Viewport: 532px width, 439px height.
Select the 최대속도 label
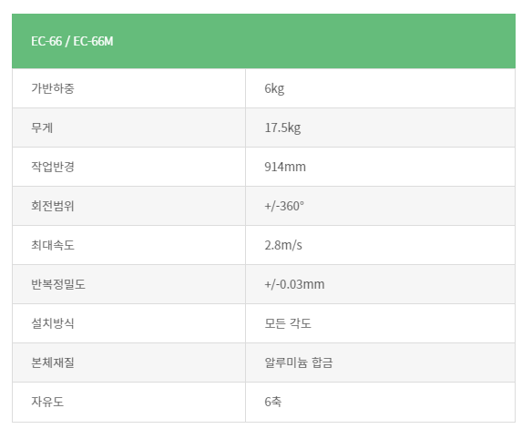click(x=53, y=245)
